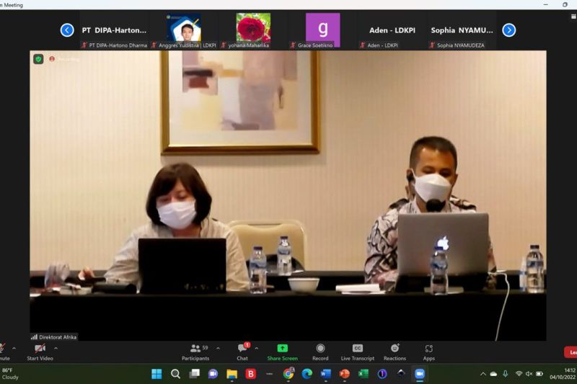Expand audio options arrow beside Mute
Image resolution: width=577 pixels, height=384 pixels.
[x=14, y=349]
